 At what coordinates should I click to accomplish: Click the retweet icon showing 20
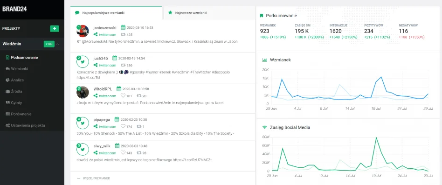(139, 96)
